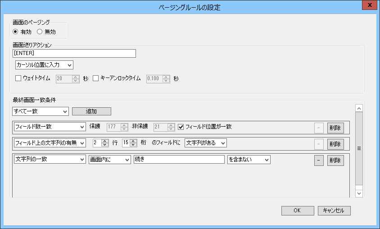Decrease the 行 row number spinner
380x229 pixels.
coord(105,145)
